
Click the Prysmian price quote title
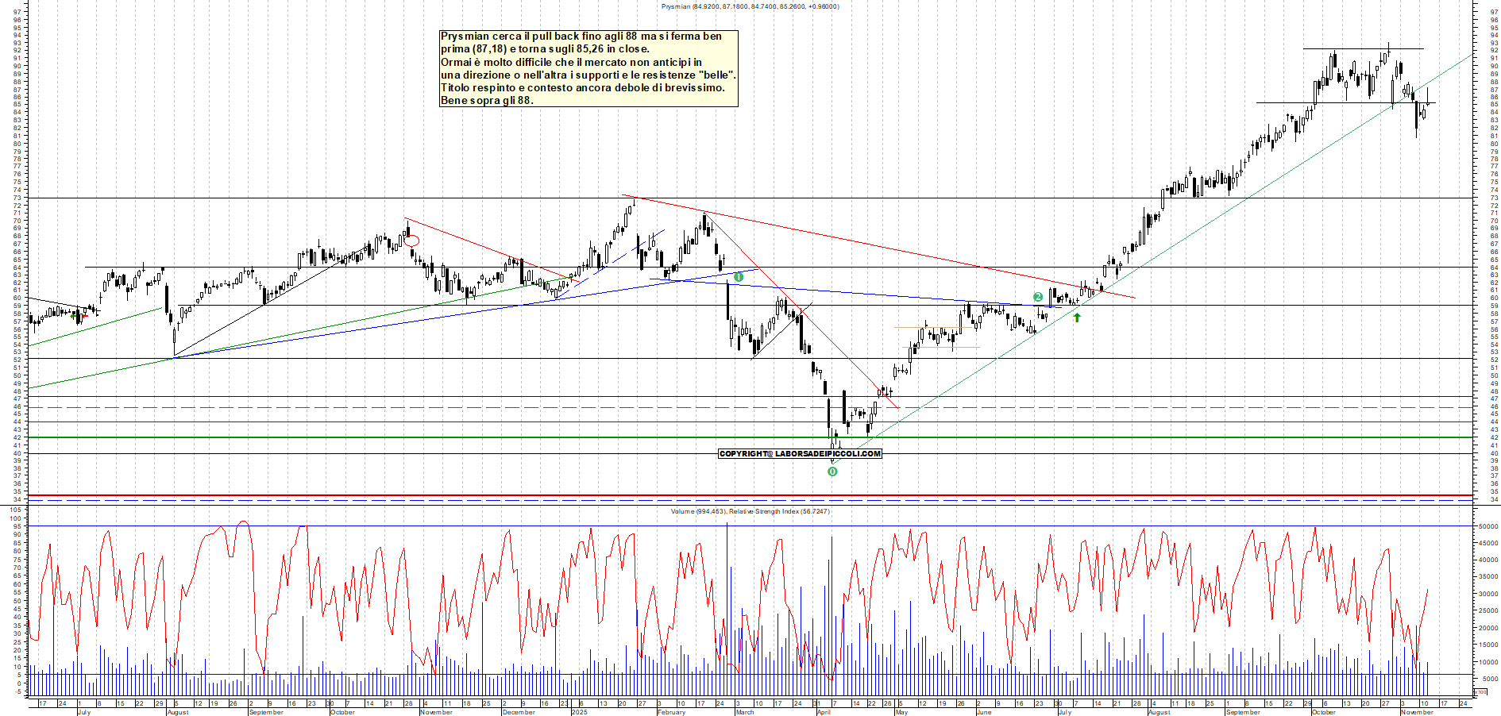(x=750, y=6)
